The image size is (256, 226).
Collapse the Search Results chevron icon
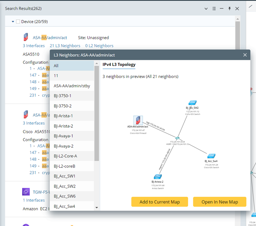(x=206, y=9)
